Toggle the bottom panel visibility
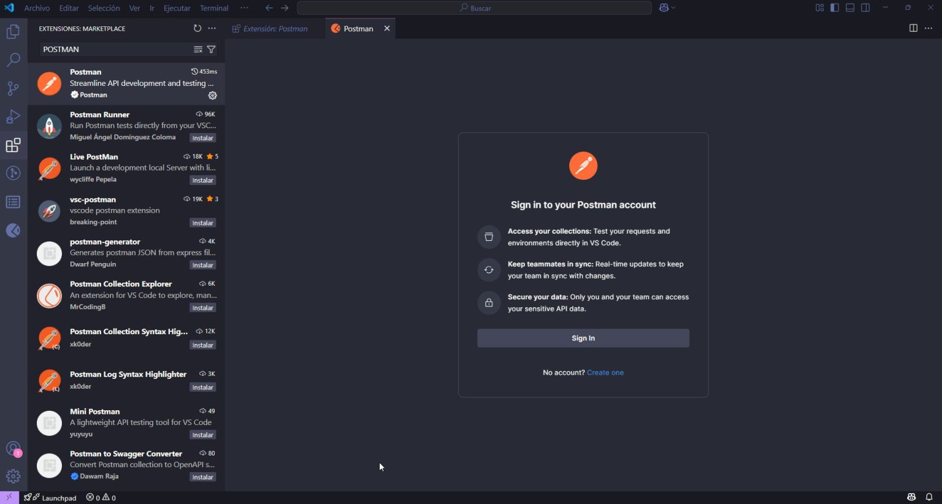942x504 pixels. (850, 8)
